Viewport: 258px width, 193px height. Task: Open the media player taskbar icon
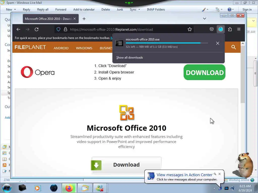pyautogui.click(x=38, y=188)
